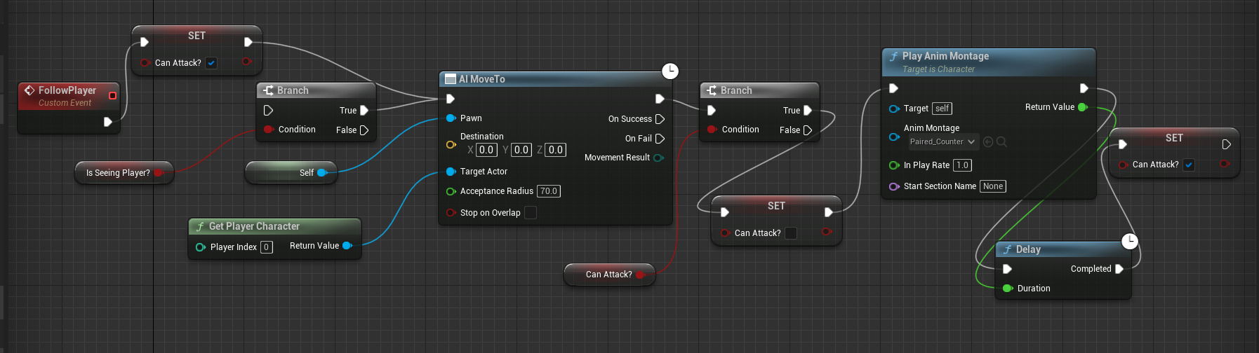Click the Play Anim Montage Return Value pin

pos(1082,107)
